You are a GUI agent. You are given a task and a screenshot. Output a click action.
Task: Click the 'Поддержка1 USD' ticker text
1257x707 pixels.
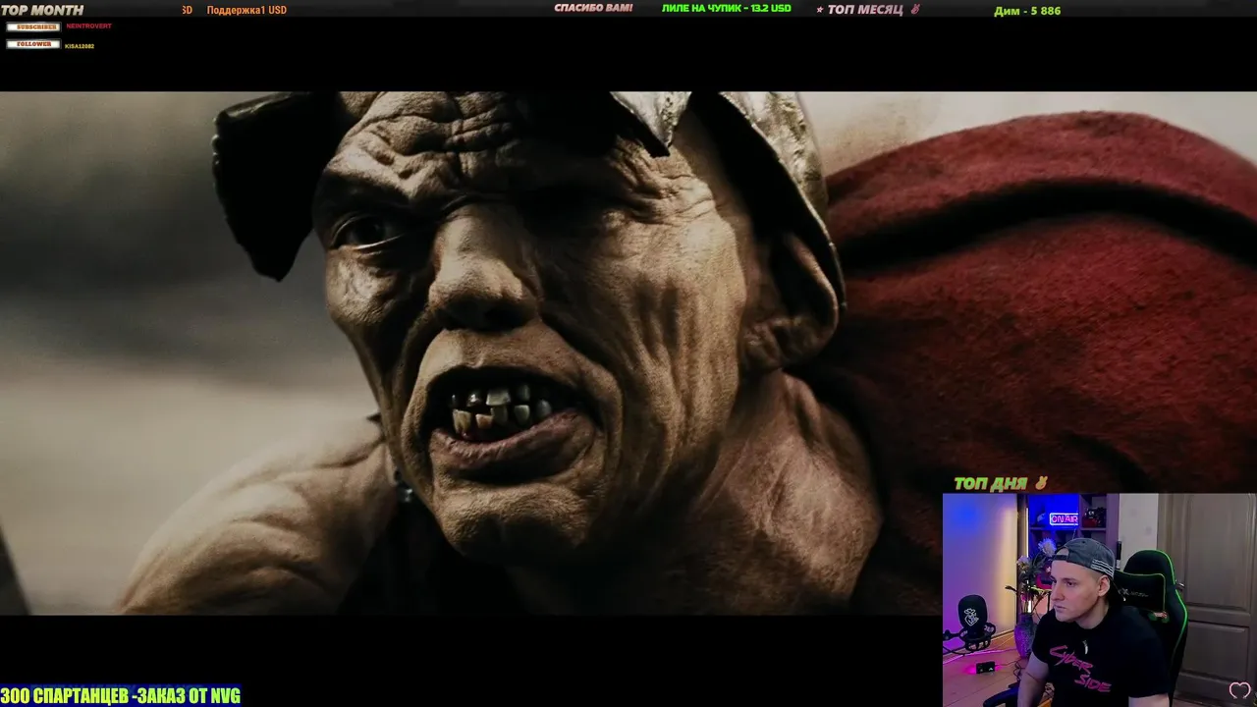(246, 10)
